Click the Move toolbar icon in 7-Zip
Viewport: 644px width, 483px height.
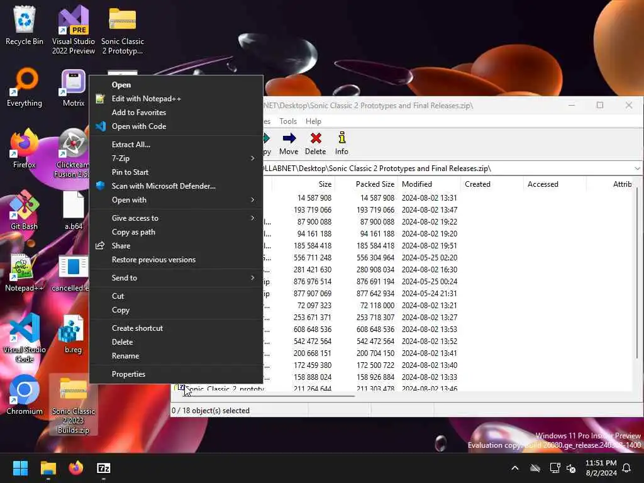(289, 143)
